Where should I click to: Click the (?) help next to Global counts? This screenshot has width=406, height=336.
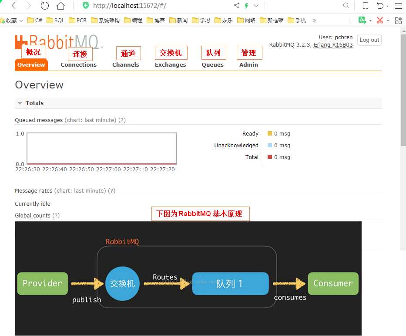[56, 215]
